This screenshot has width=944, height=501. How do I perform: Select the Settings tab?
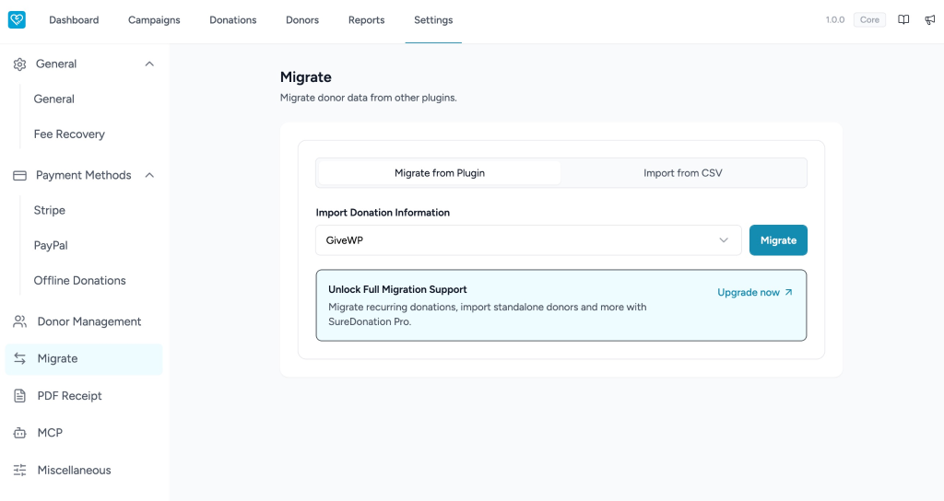pos(433,20)
